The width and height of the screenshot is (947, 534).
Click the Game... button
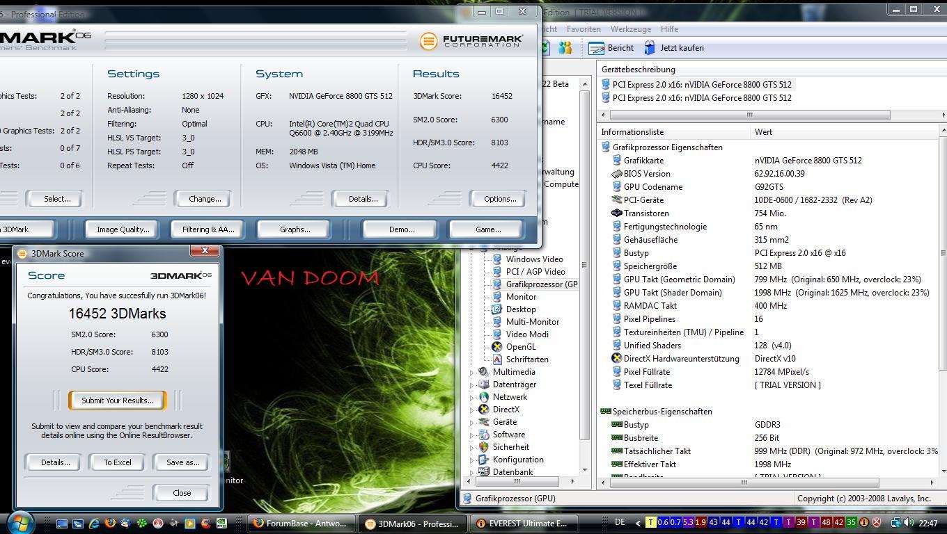(x=487, y=229)
